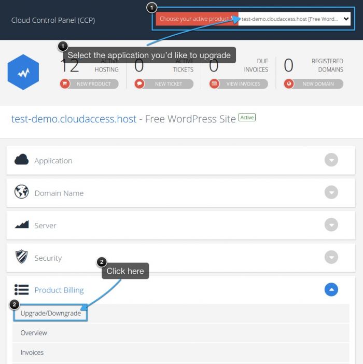Click the View Invoices button
The image size is (363, 364).
[x=239, y=84]
